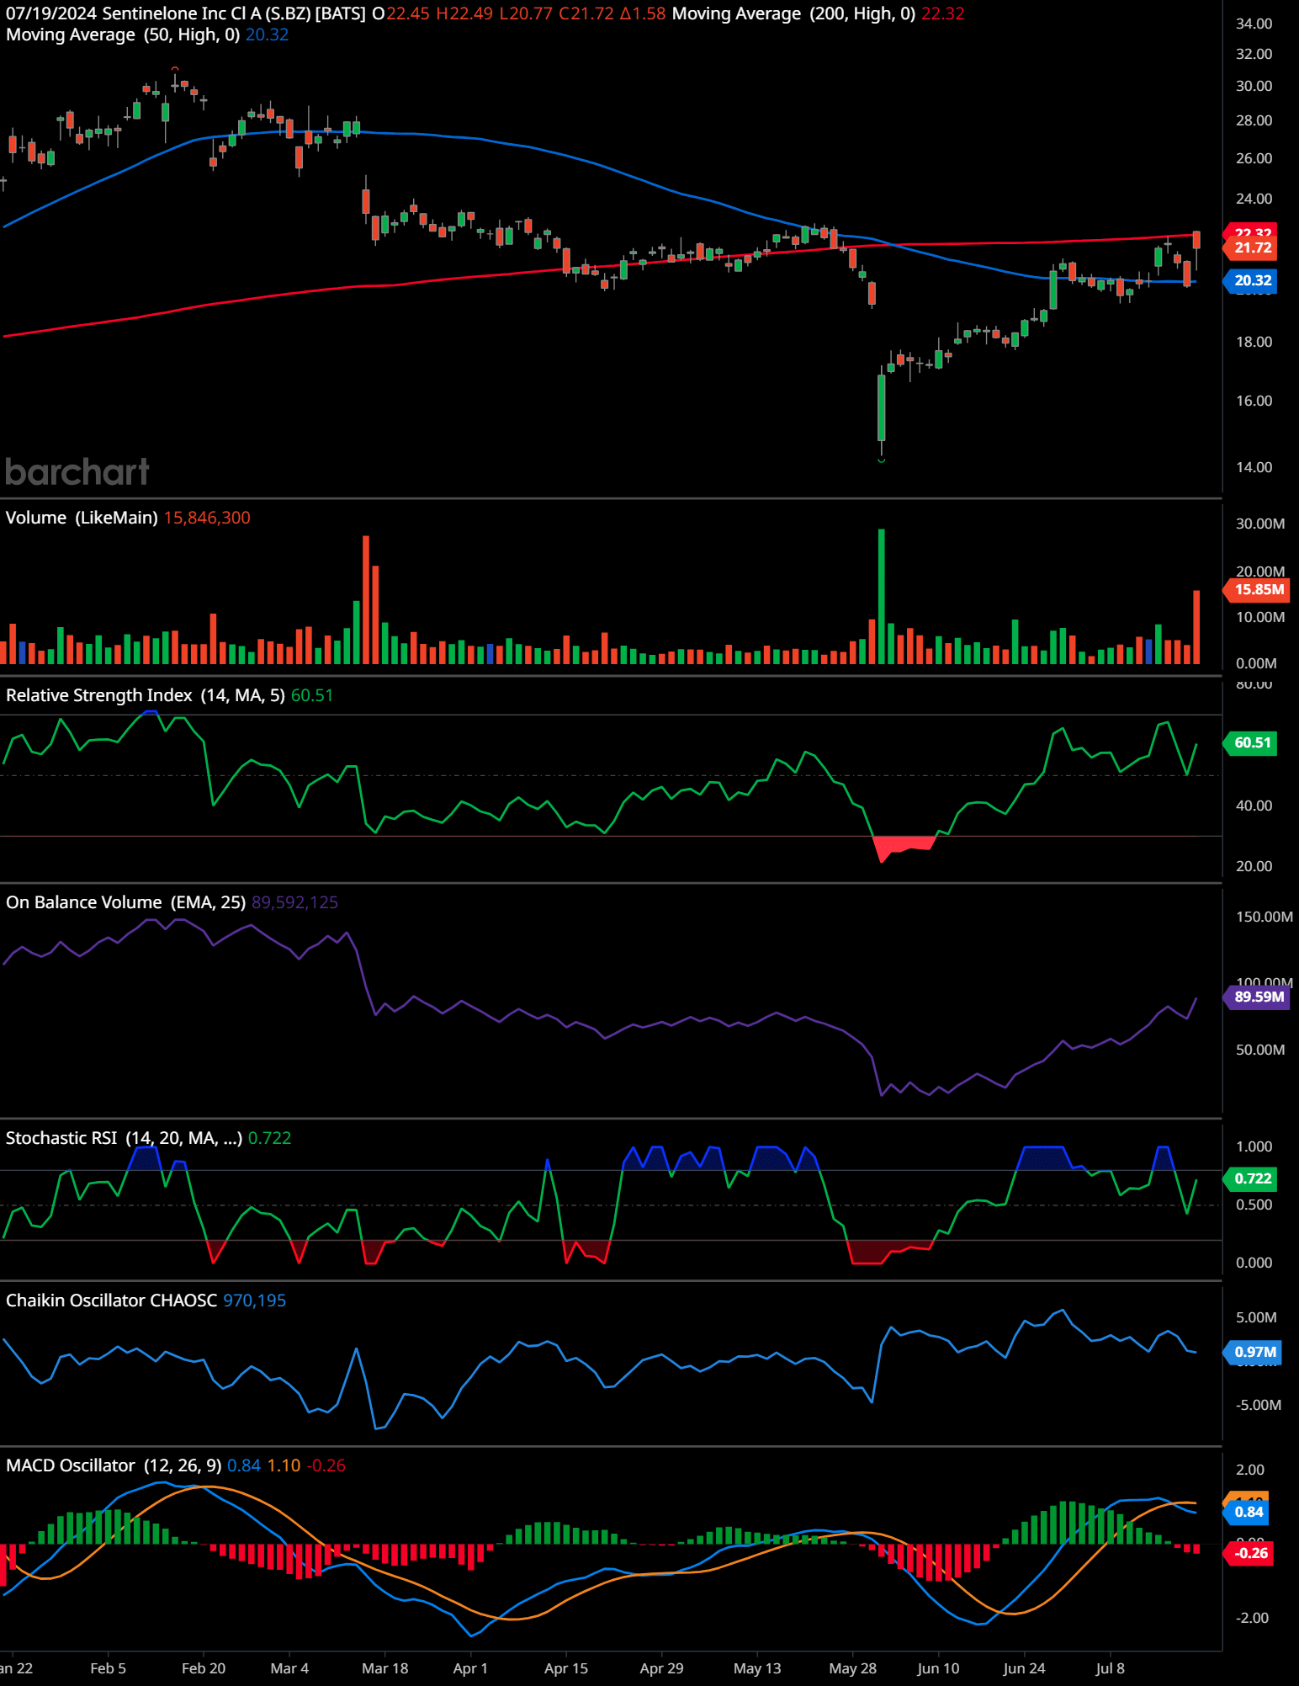The height and width of the screenshot is (1686, 1299).
Task: Click the 26.00 price axis label
Action: pos(1254,158)
